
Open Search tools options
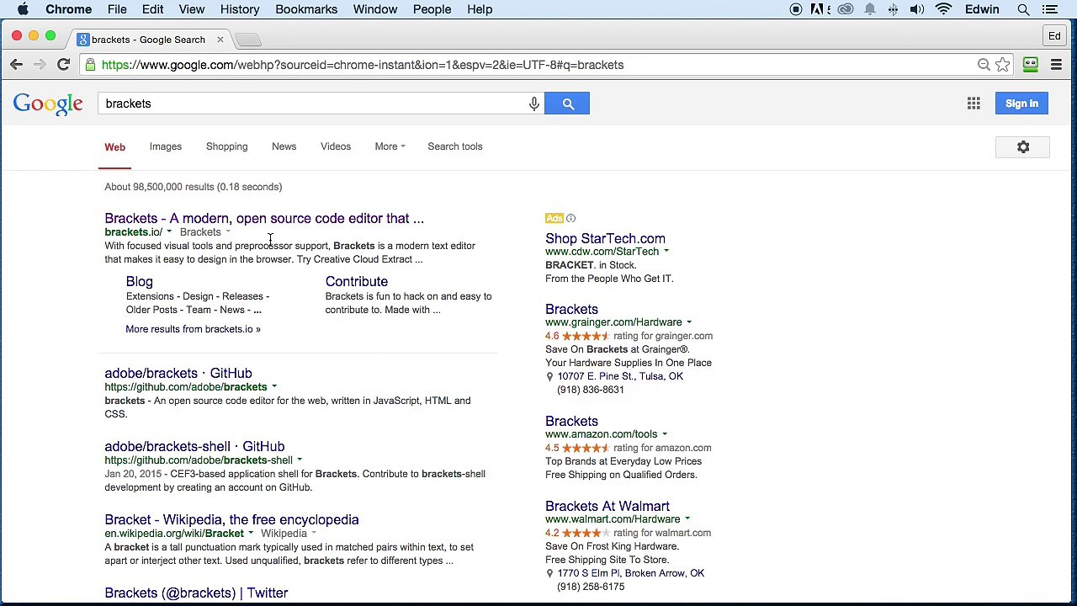coord(455,146)
